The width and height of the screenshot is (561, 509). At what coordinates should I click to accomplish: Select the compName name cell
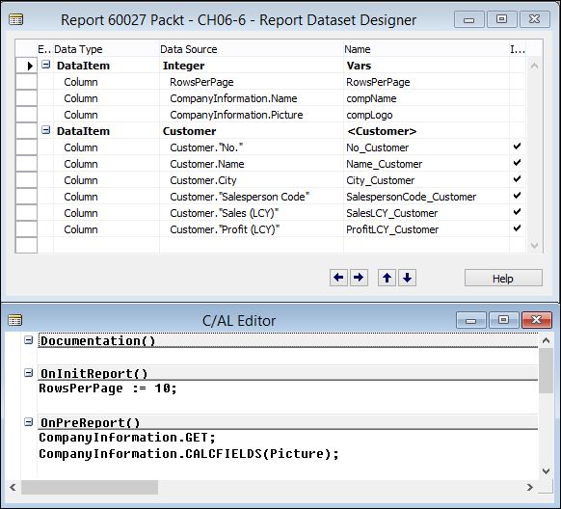point(426,98)
